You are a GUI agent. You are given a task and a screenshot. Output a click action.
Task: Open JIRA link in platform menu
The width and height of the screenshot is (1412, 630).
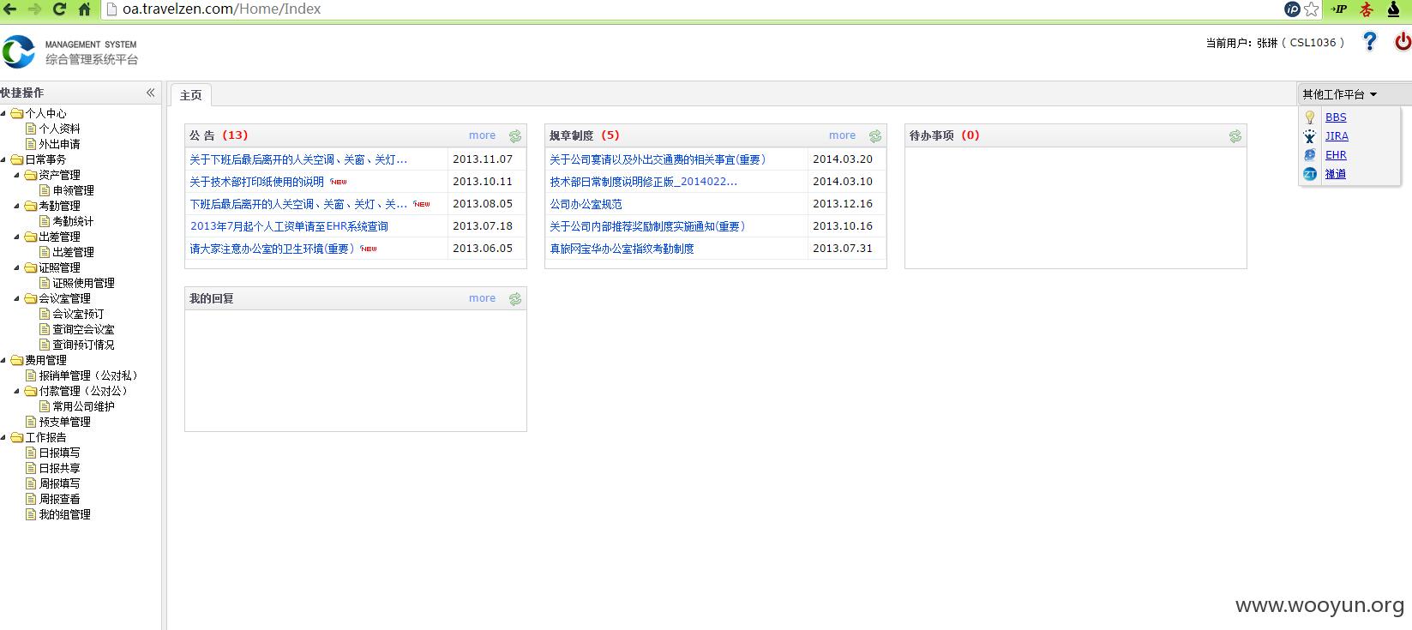point(1337,136)
